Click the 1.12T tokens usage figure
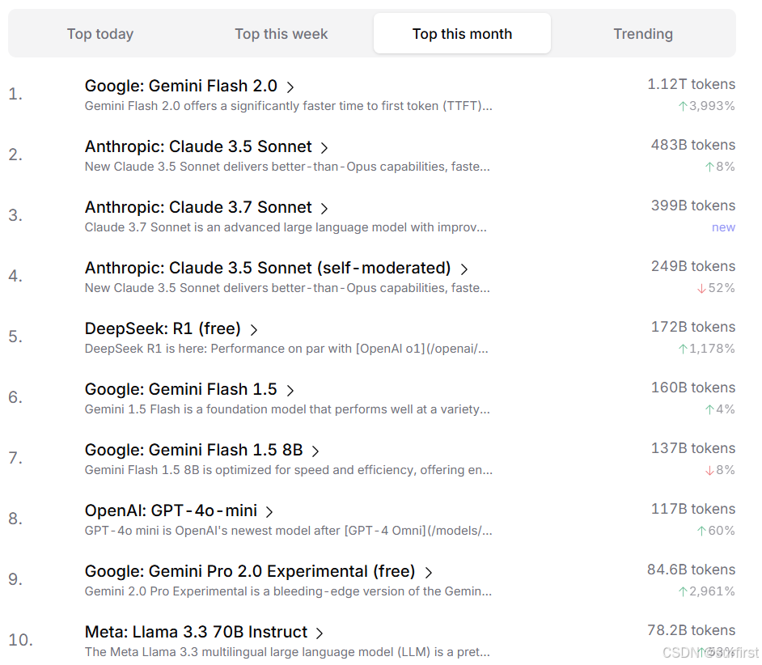The image size is (762, 665). 691,84
